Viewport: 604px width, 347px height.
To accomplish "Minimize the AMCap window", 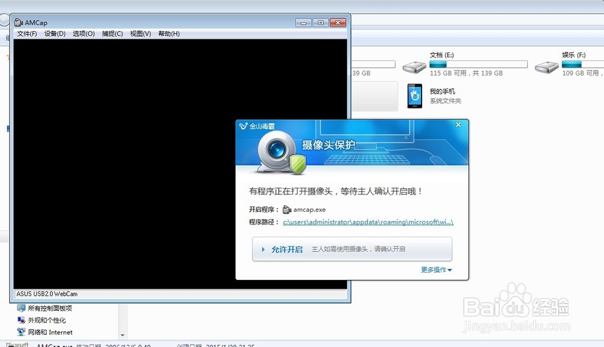I will [303, 23].
